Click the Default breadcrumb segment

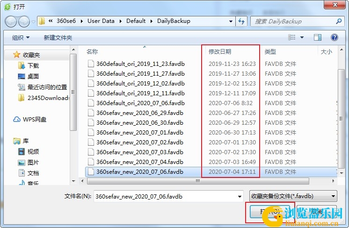pos(136,21)
